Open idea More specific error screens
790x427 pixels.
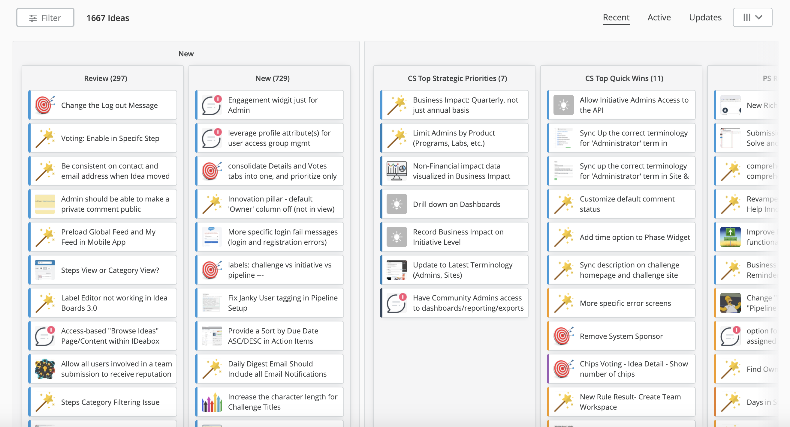[621, 303]
